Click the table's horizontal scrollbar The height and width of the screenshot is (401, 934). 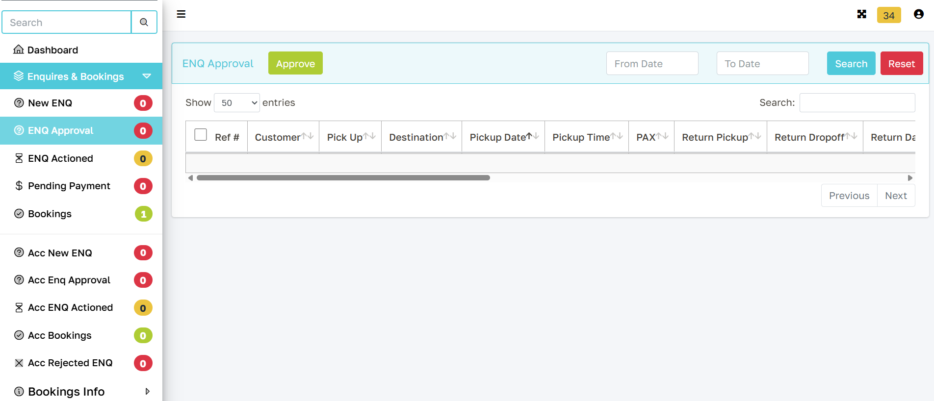[x=343, y=178]
